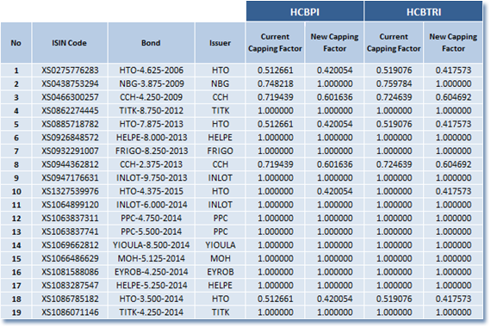Select the Bond column header
The width and height of the screenshot is (491, 327).
click(151, 43)
